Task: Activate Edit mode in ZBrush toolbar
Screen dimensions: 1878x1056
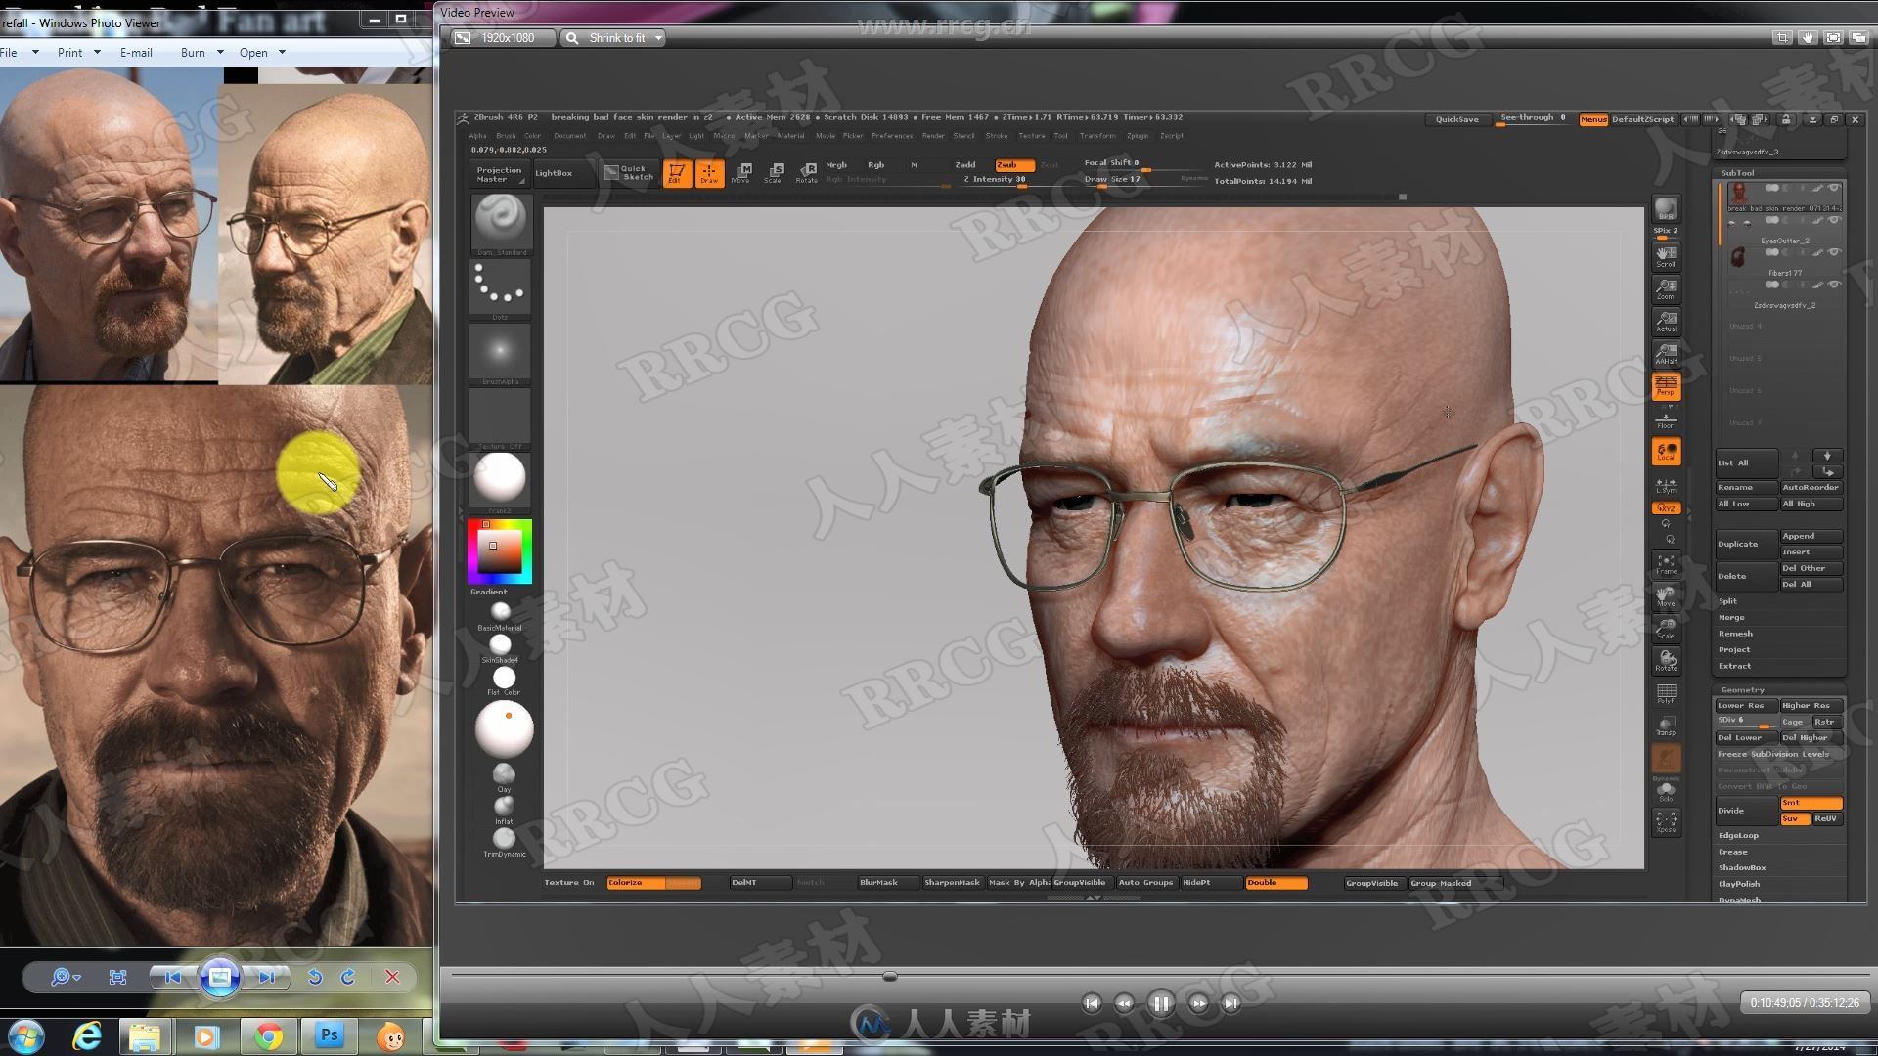Action: (677, 173)
